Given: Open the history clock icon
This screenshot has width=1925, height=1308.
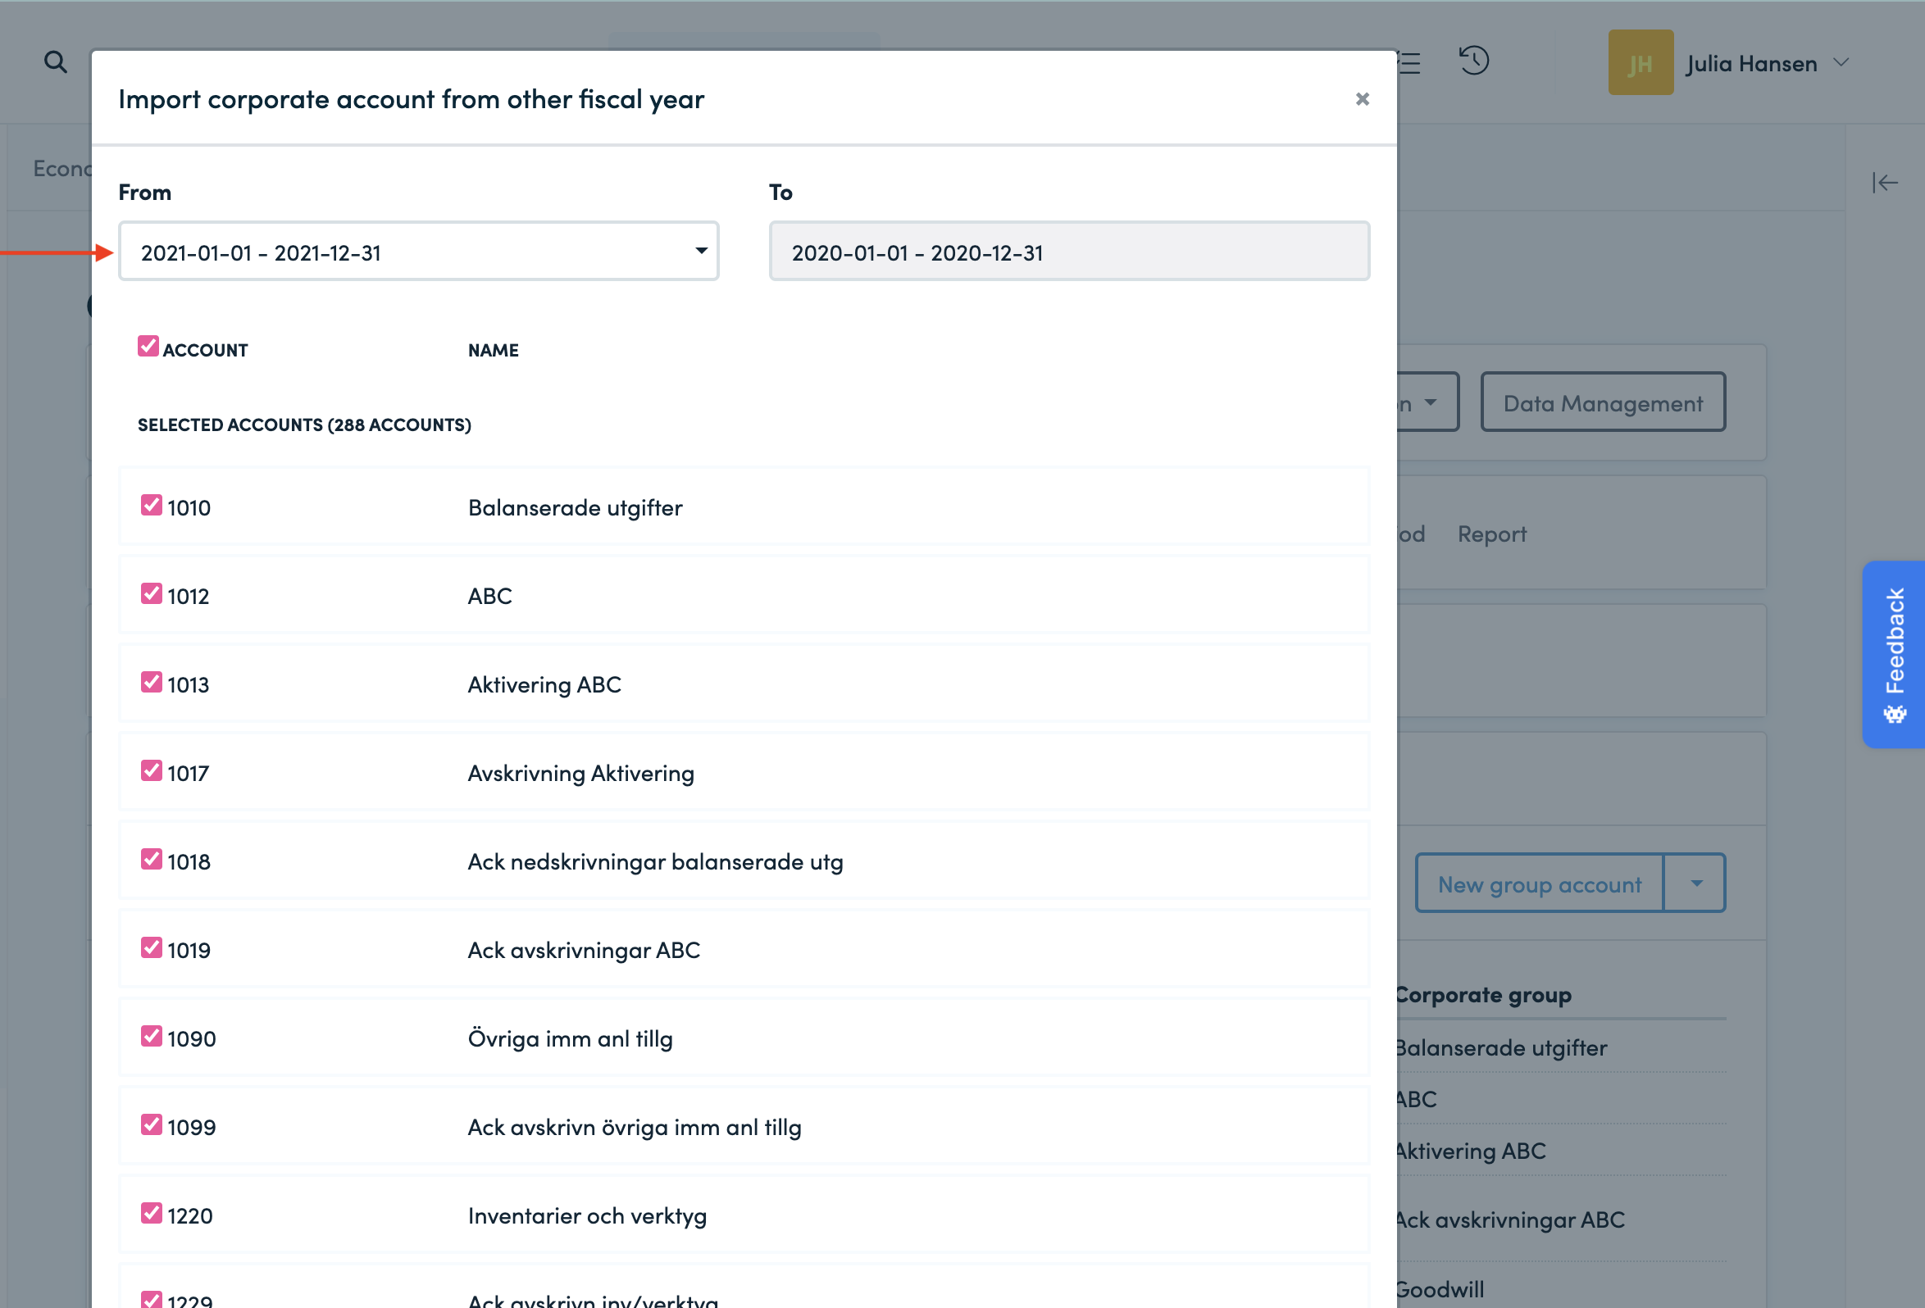Looking at the screenshot, I should coord(1473,61).
